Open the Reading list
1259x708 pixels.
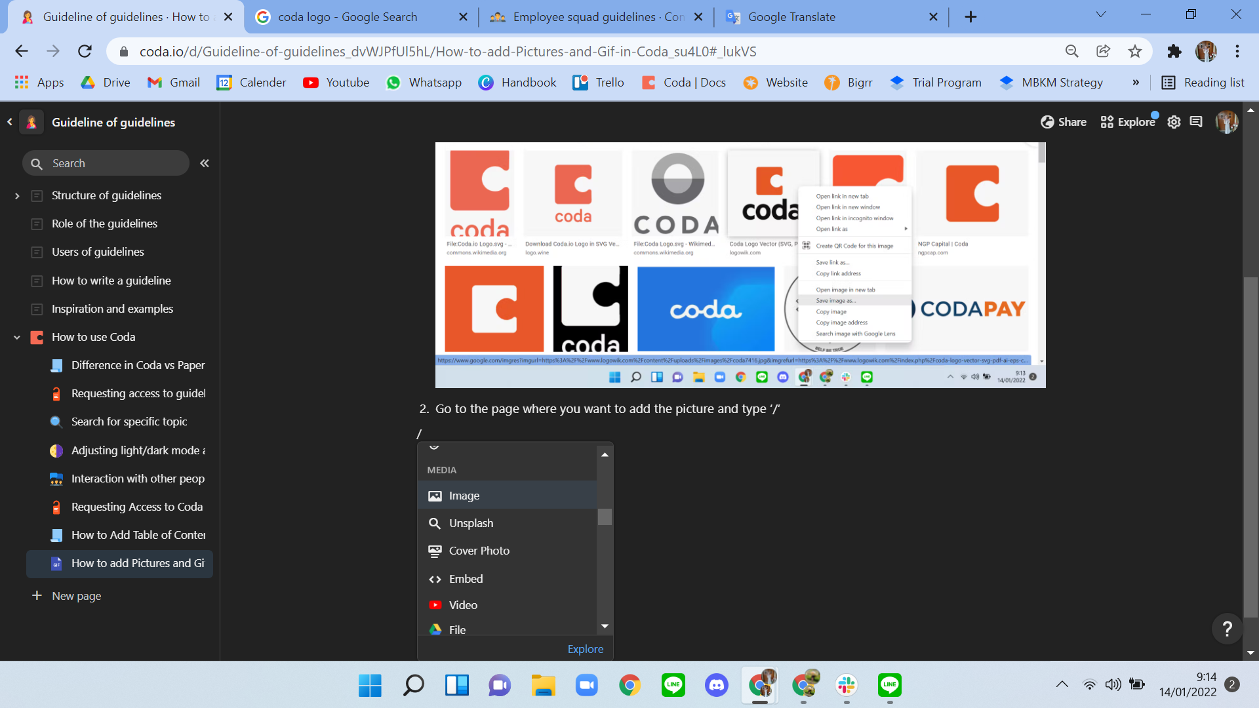1203,82
